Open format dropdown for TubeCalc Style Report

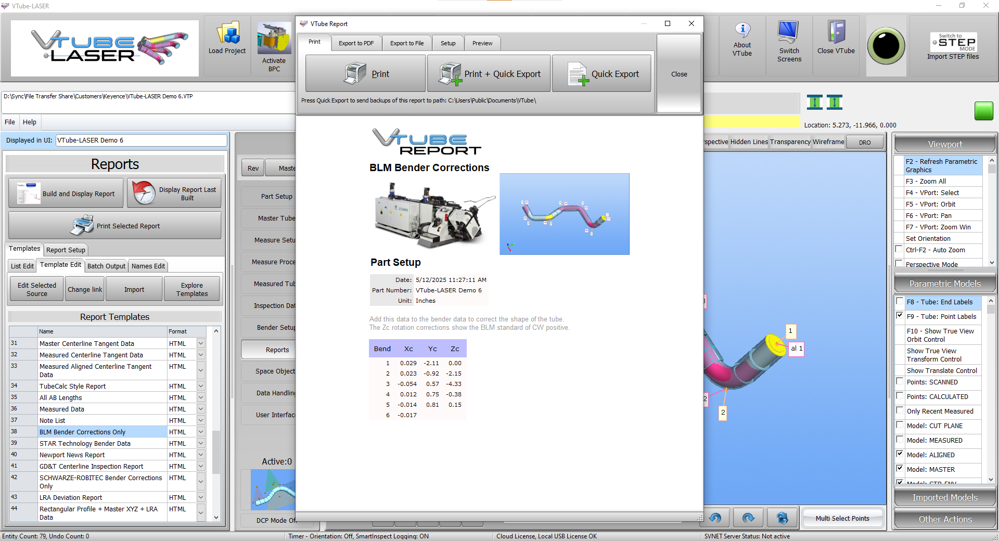[x=201, y=386]
